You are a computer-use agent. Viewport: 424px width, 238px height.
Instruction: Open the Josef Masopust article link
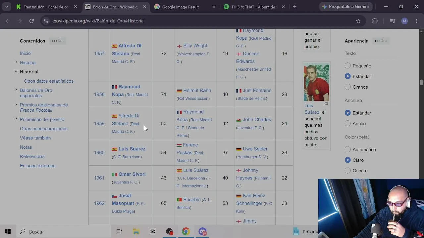click(x=123, y=199)
